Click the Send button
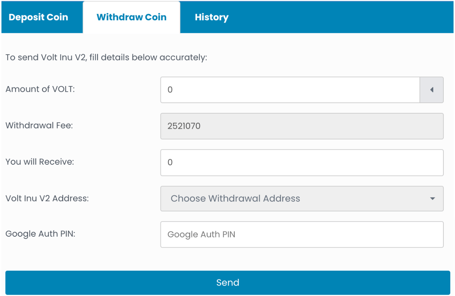The image size is (455, 296). point(227,283)
